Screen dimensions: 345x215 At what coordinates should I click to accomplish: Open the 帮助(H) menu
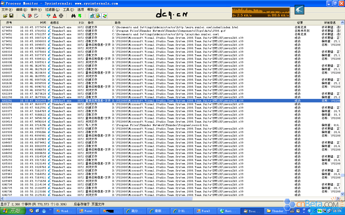click(93, 9)
